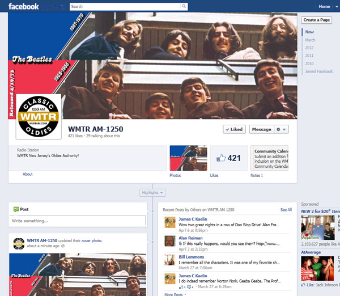Jump to Joined Facebook on the timeline
The image size is (340, 296).
coord(318,71)
